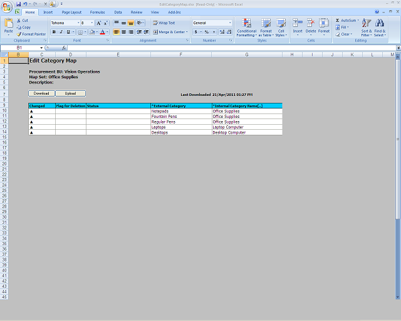The height and width of the screenshot is (321, 401).
Task: Toggle center horizontal alignment
Action: tap(123, 32)
